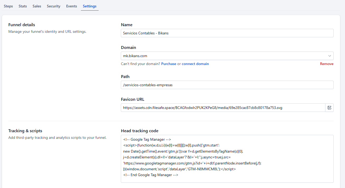Click the Path field label
Screen dimensions: 345x188
125,77
